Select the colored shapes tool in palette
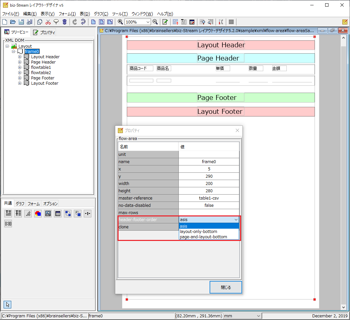Image resolution: width=350 pixels, height=320 pixels. 38,213
